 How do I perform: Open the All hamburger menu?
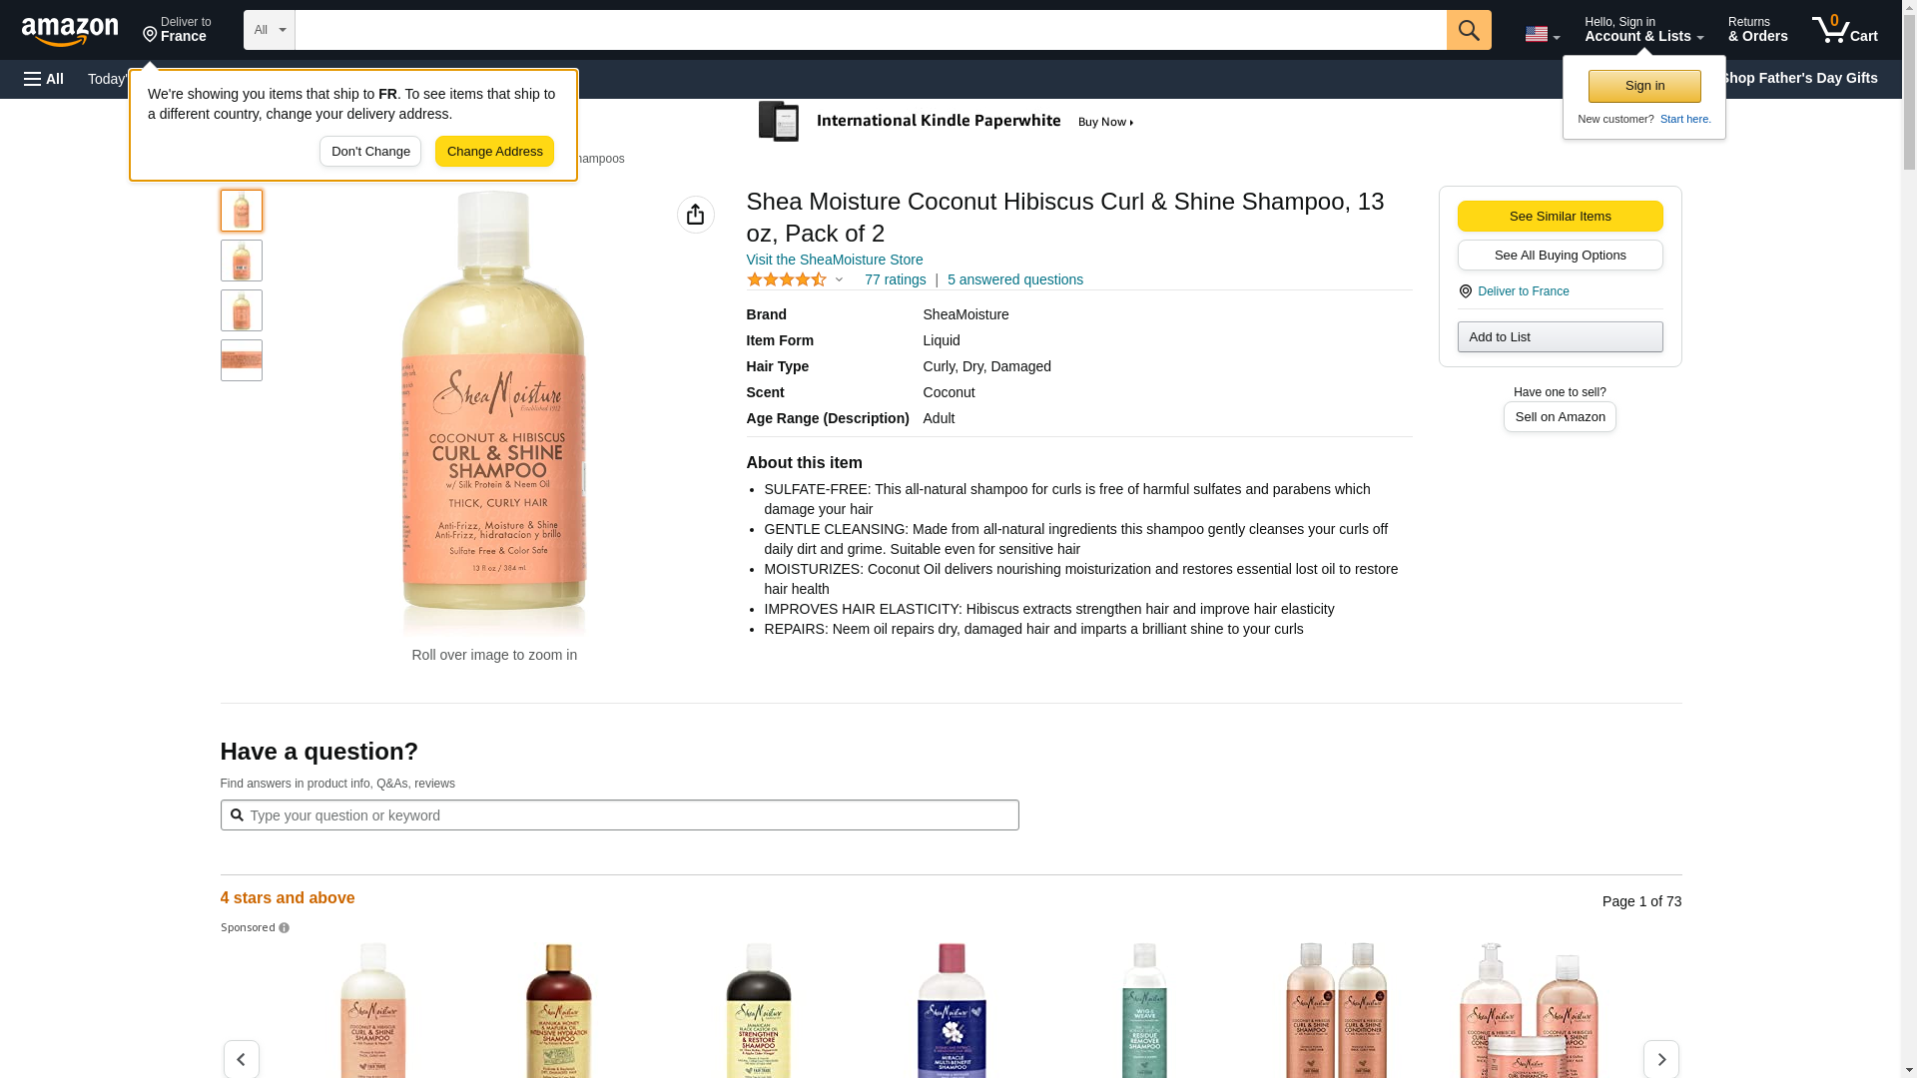pyautogui.click(x=44, y=79)
